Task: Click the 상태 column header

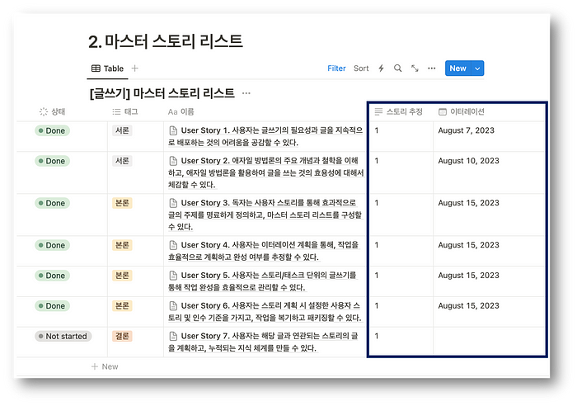Action: pos(52,111)
